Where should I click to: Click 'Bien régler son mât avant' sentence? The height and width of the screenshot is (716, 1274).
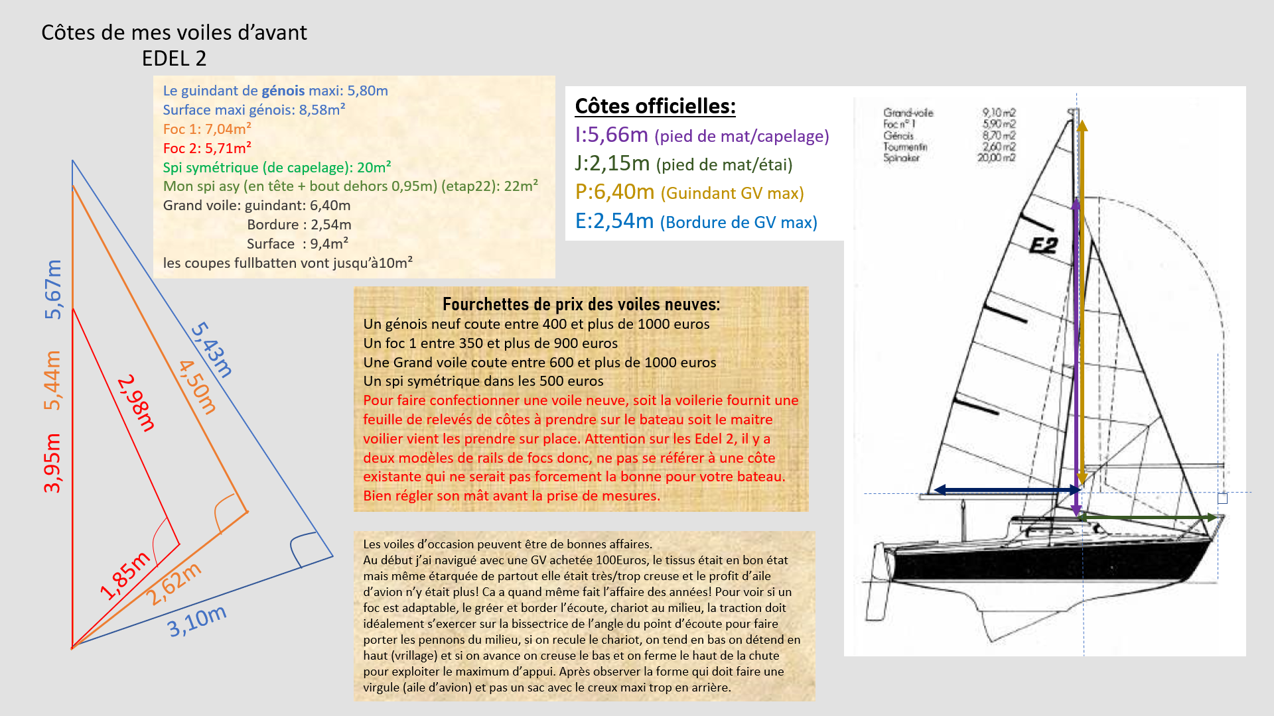point(512,496)
